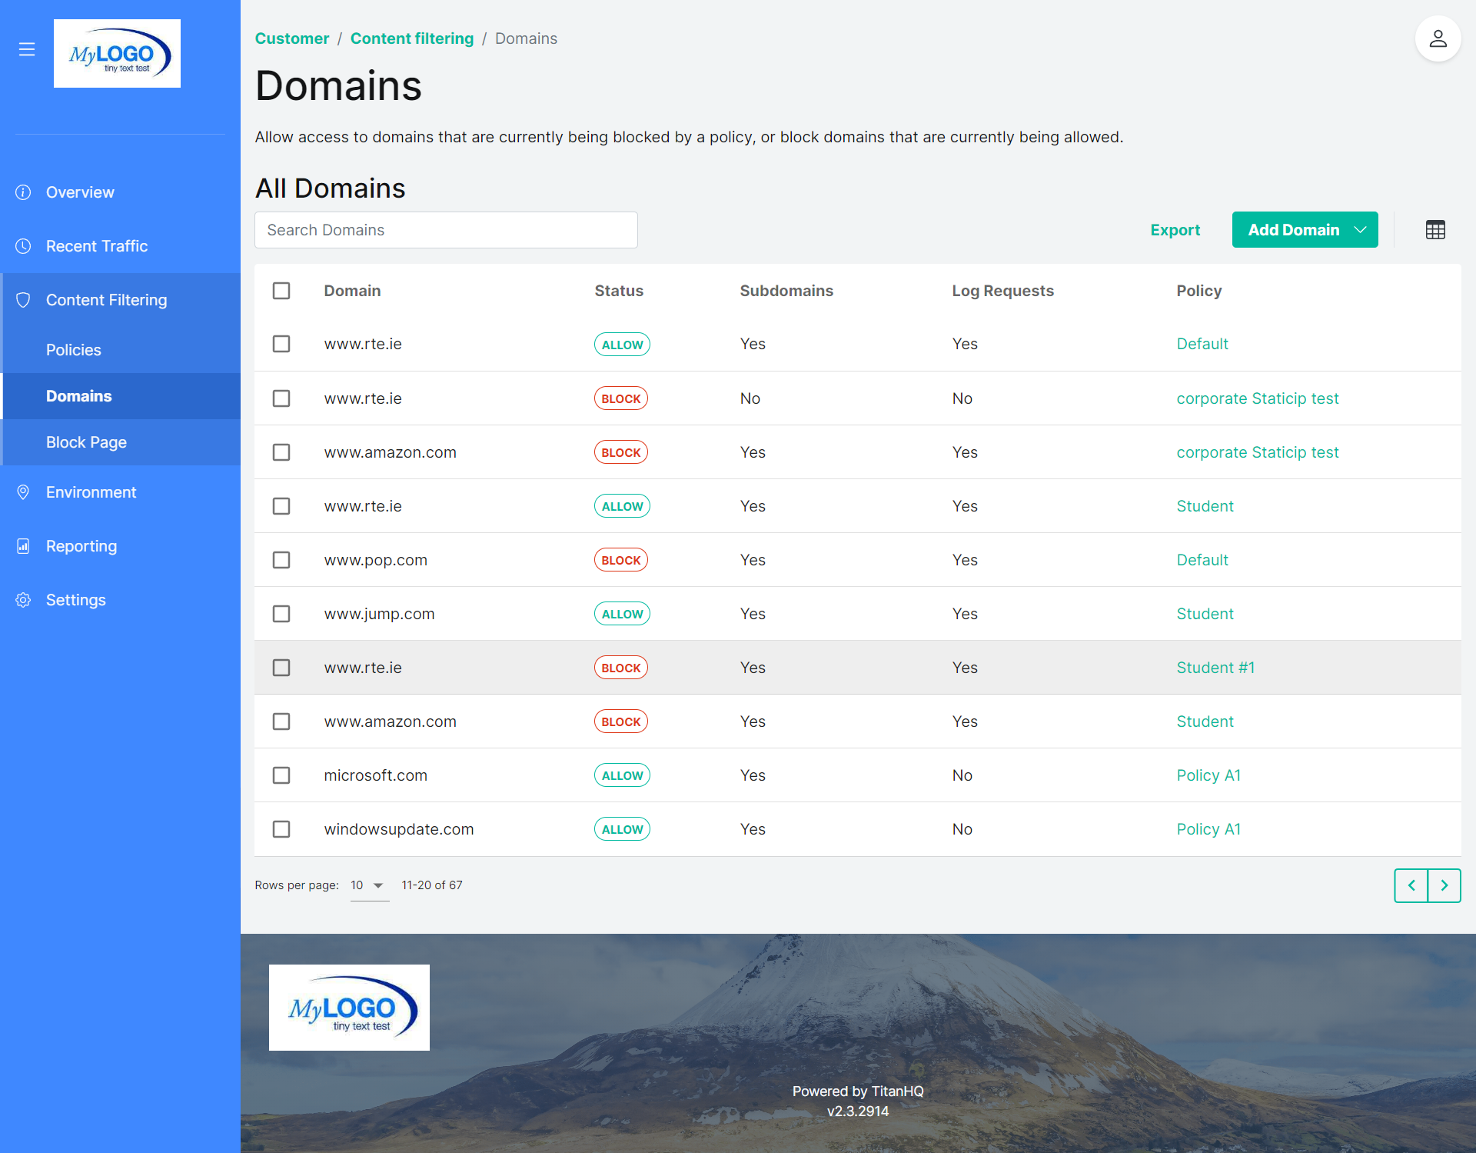This screenshot has height=1153, width=1476.
Task: Open the table view icon beside Add Domain
Action: click(1435, 229)
